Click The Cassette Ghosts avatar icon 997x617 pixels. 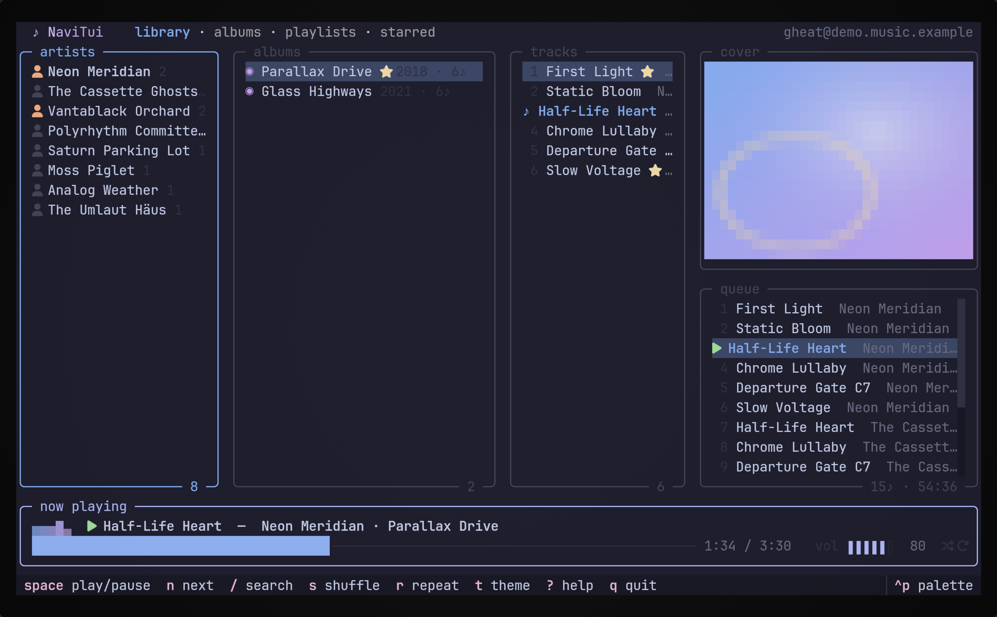37,91
